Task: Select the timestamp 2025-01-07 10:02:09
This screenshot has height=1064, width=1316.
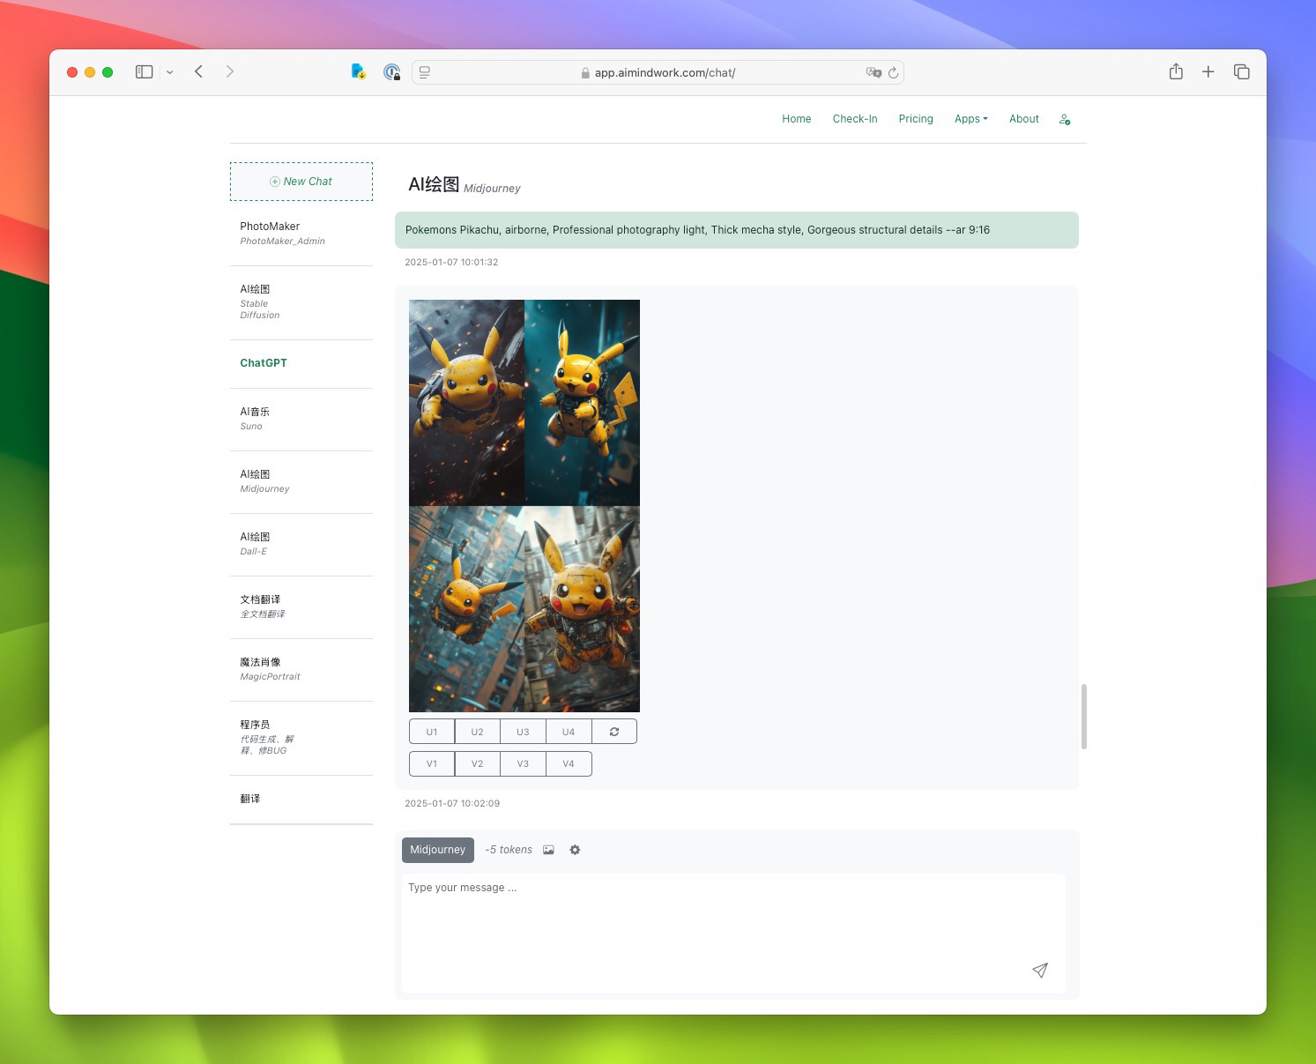Action: click(x=452, y=804)
